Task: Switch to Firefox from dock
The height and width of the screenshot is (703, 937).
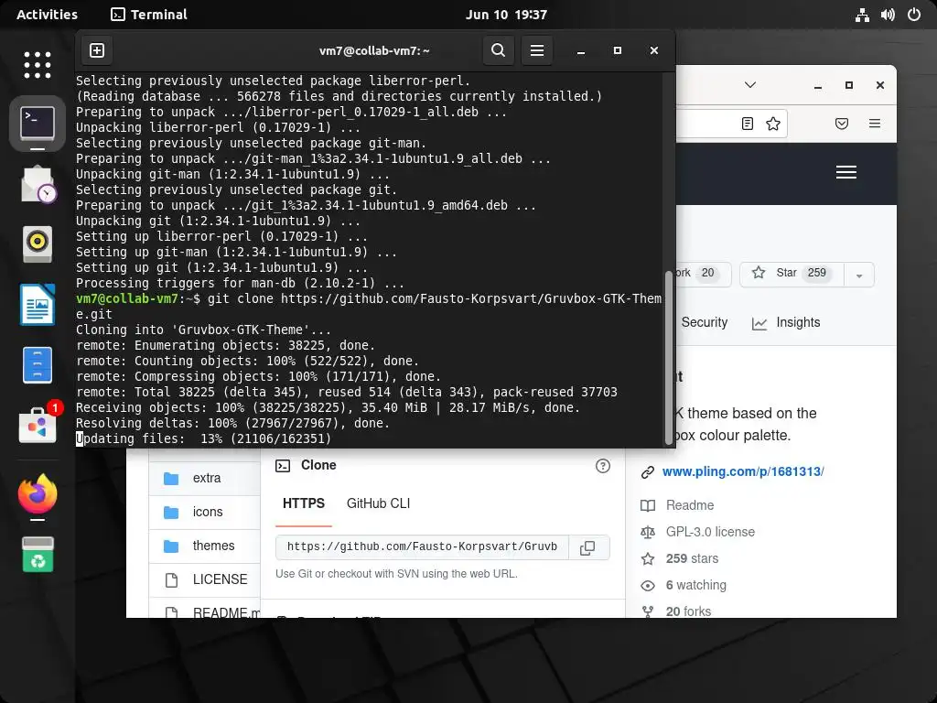Action: click(37, 493)
